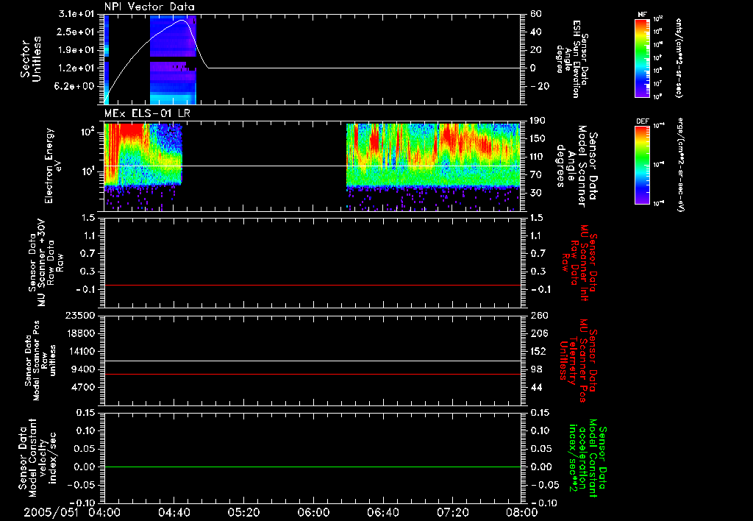Click the 60 degree sun elevation tick

click(x=535, y=14)
